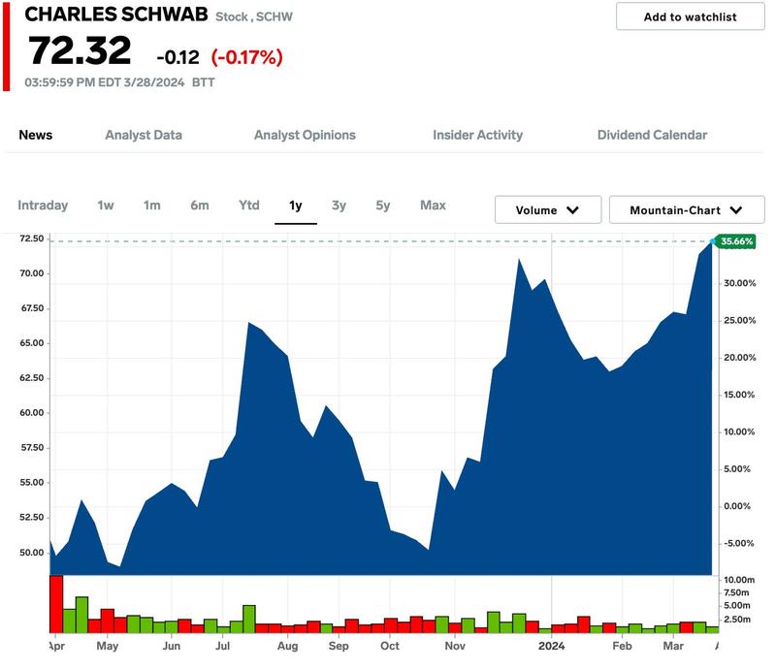776x670 pixels.
Task: Select the Intraday chart range
Action: (43, 206)
